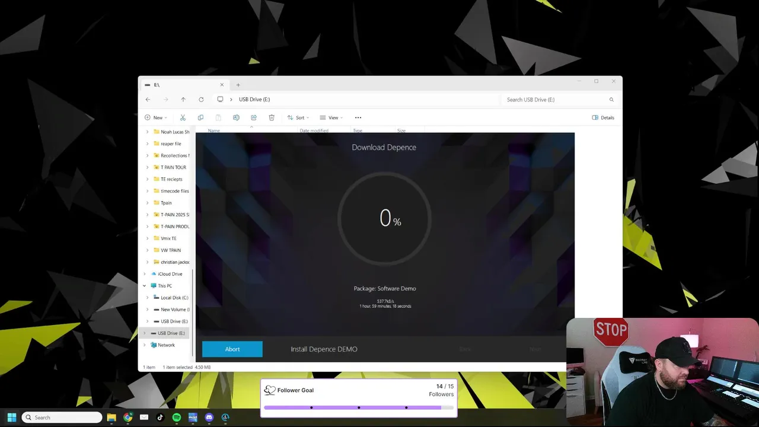Sort by the Date modified column header
Viewport: 759px width, 427px height.
pyautogui.click(x=314, y=130)
